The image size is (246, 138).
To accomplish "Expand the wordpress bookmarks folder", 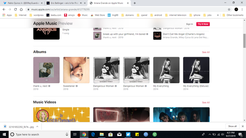I will point(37,15).
